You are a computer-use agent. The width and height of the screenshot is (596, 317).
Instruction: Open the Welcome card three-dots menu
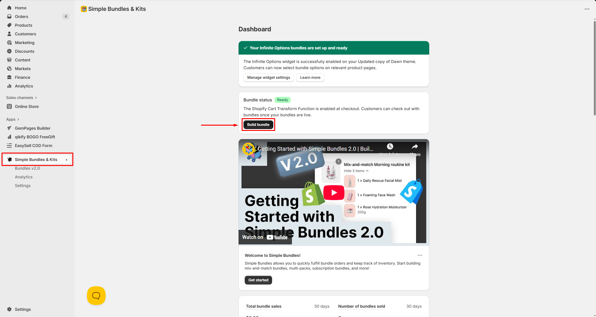pos(420,255)
